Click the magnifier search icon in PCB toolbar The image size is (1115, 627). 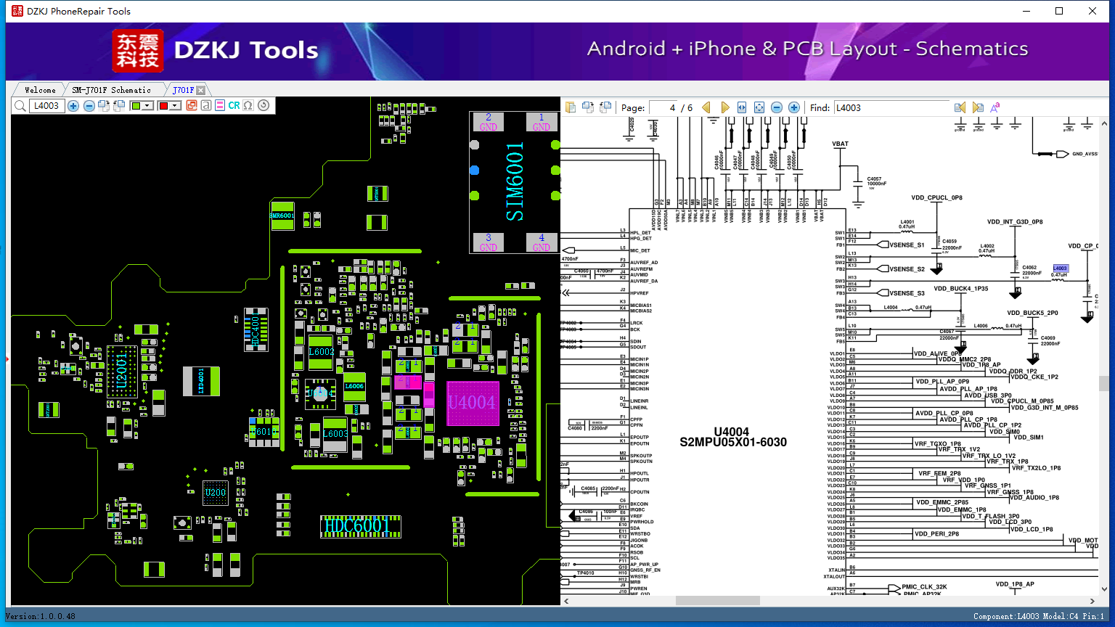click(x=20, y=106)
